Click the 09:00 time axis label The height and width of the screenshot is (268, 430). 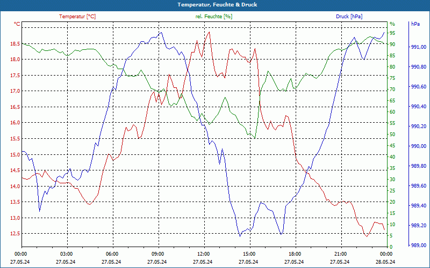[x=157, y=254]
